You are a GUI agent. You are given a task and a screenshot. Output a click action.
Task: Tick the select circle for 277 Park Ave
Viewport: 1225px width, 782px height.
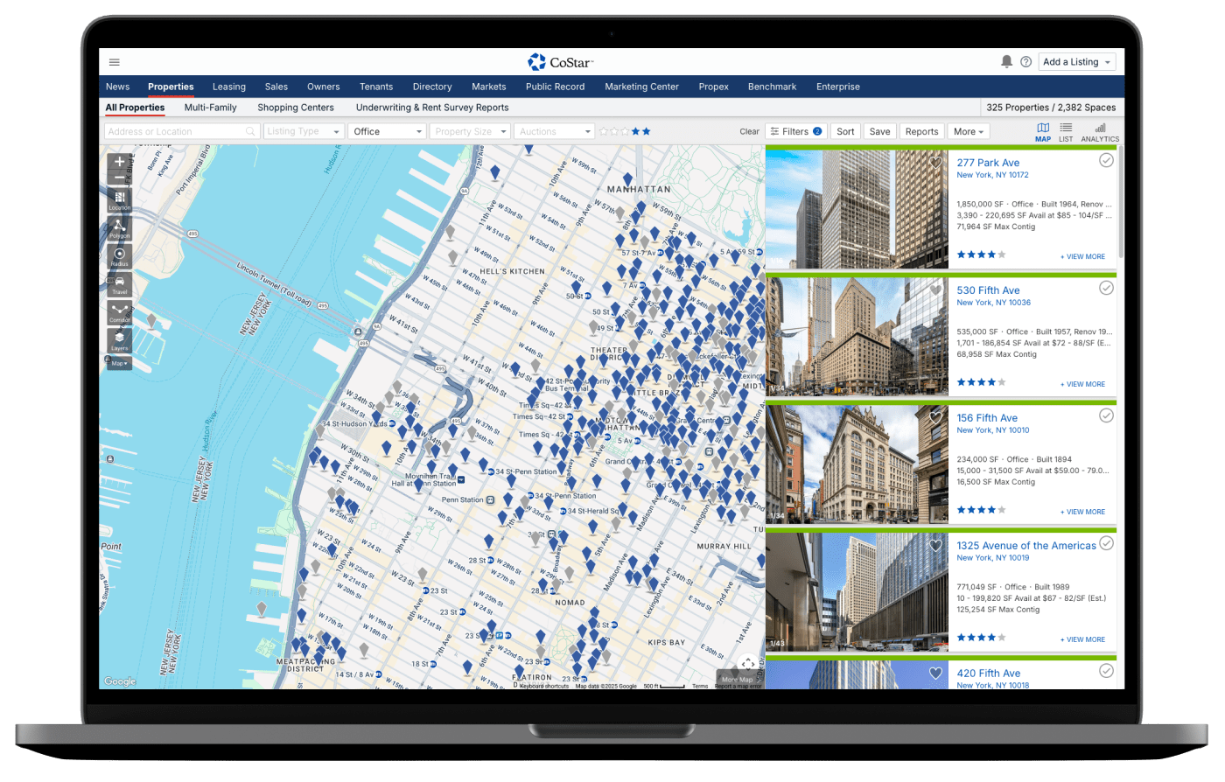[1106, 161]
